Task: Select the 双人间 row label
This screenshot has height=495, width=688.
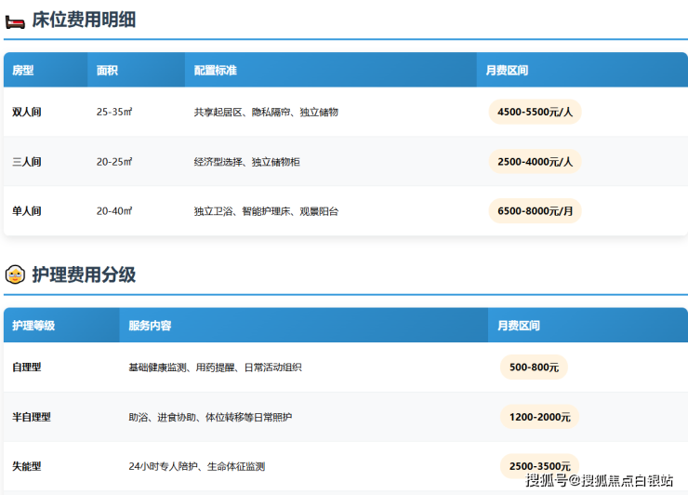Action: [27, 112]
